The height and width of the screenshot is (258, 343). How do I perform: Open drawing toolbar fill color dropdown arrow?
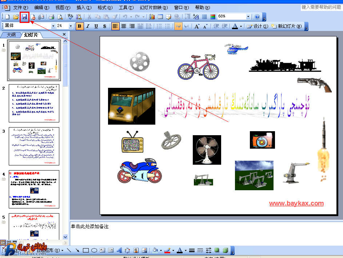point(161,250)
